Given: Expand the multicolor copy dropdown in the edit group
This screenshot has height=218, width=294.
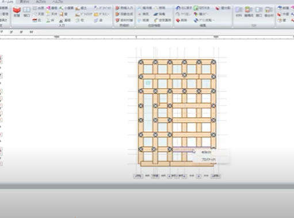Looking at the screenshot, I should (201, 14).
